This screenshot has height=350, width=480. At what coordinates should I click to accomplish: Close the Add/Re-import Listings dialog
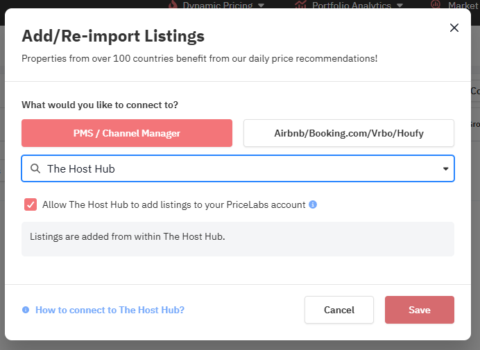(454, 28)
